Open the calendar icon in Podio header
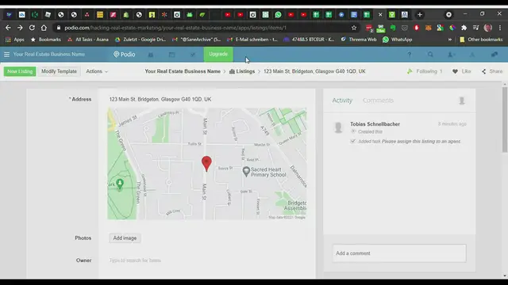The height and width of the screenshot is (285, 508). pyautogui.click(x=171, y=55)
